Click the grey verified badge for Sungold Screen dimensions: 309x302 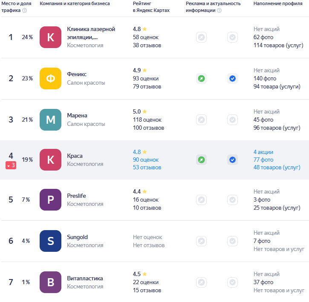click(x=232, y=241)
